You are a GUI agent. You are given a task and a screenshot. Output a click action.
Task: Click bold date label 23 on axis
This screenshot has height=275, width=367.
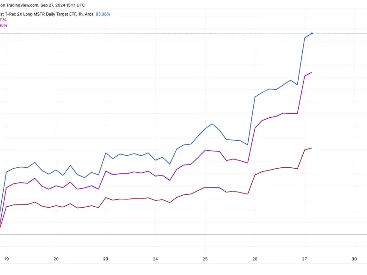pyautogui.click(x=106, y=258)
